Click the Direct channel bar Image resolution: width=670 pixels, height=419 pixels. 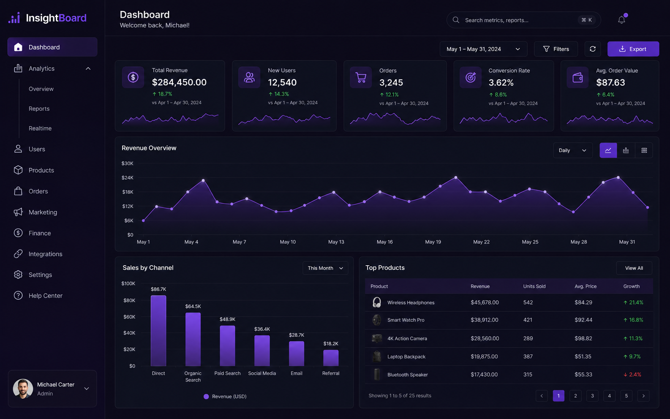[158, 331]
